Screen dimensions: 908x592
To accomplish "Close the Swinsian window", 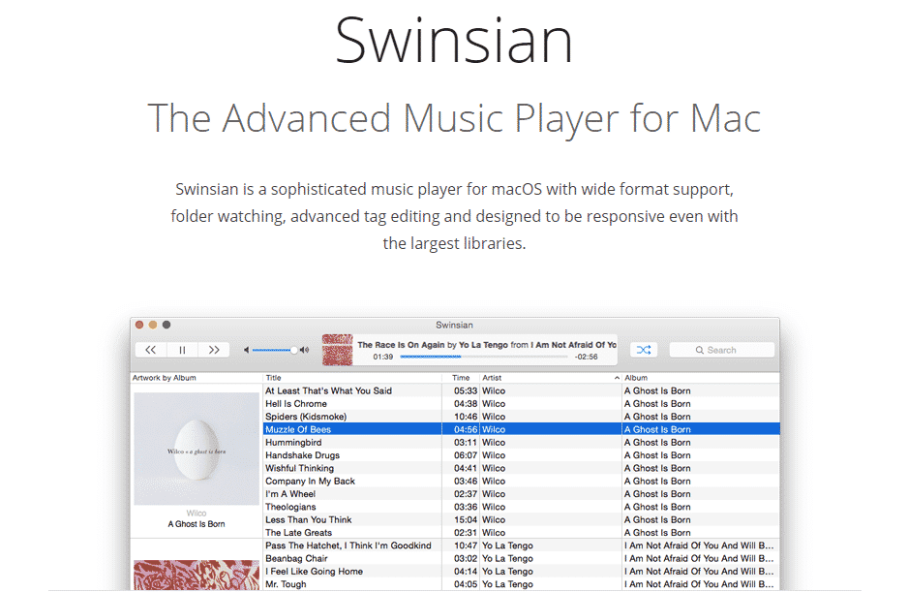I will (139, 325).
